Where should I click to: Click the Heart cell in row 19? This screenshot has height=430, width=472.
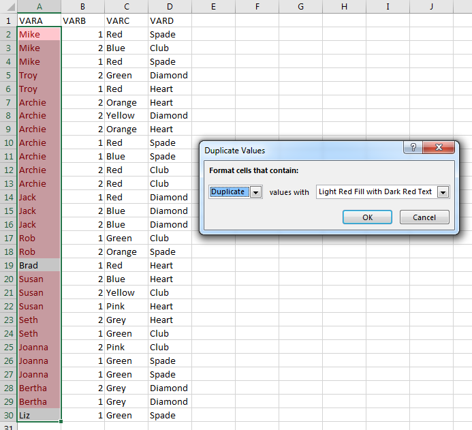[170, 265]
